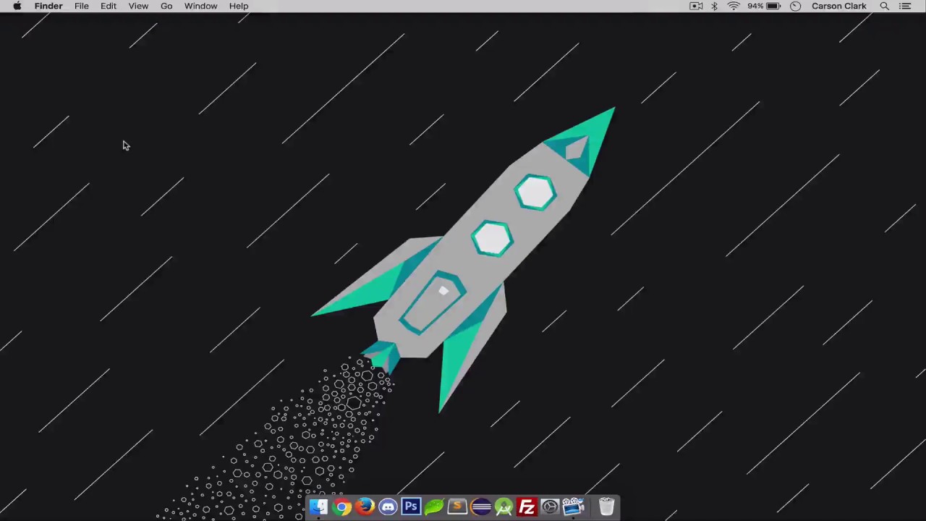Open the Time Machine menu icon
The width and height of the screenshot is (926, 521).
click(796, 6)
